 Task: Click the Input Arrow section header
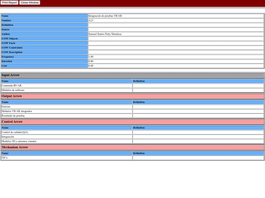pyautogui.click(x=132, y=75)
